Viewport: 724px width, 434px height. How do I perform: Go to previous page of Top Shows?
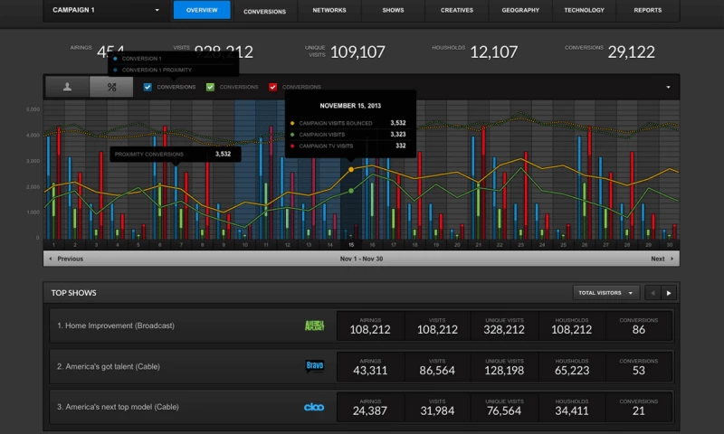pyautogui.click(x=652, y=293)
